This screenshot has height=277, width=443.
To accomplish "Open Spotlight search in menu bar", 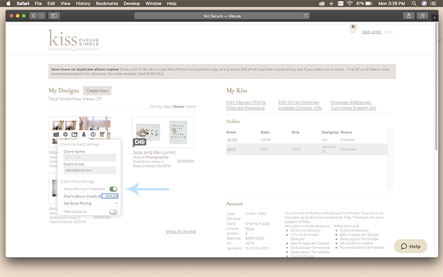I will coord(414,4).
